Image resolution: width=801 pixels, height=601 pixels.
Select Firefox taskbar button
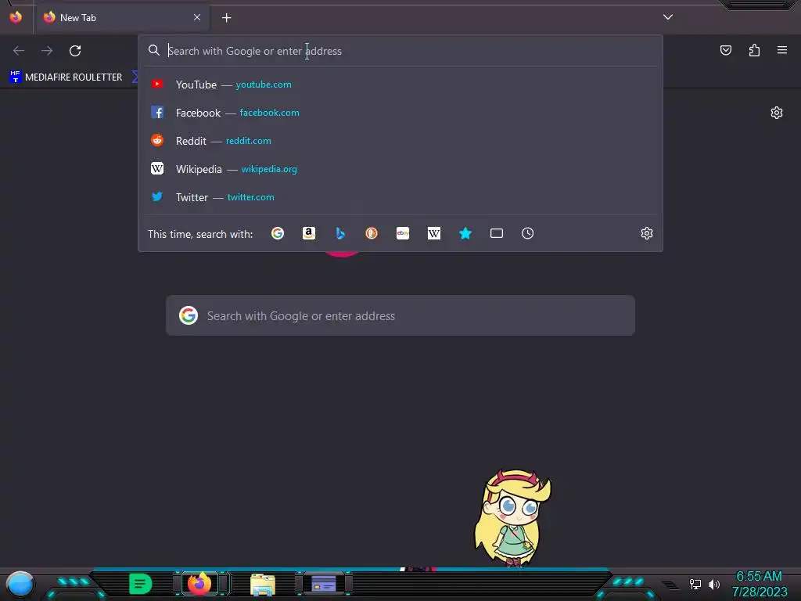point(199,584)
